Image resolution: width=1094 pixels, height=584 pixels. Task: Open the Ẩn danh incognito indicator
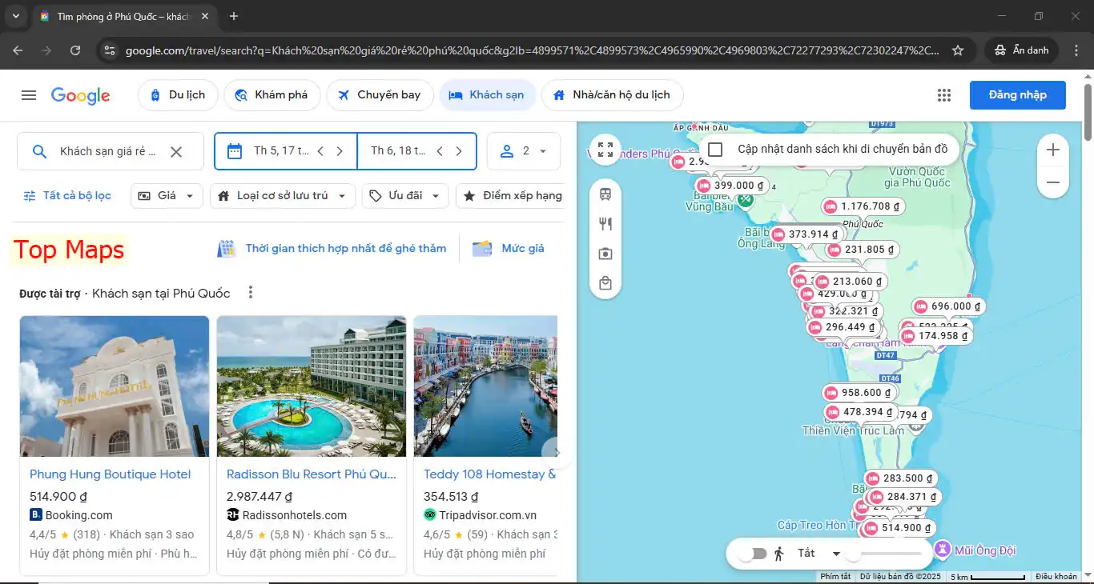(1021, 50)
